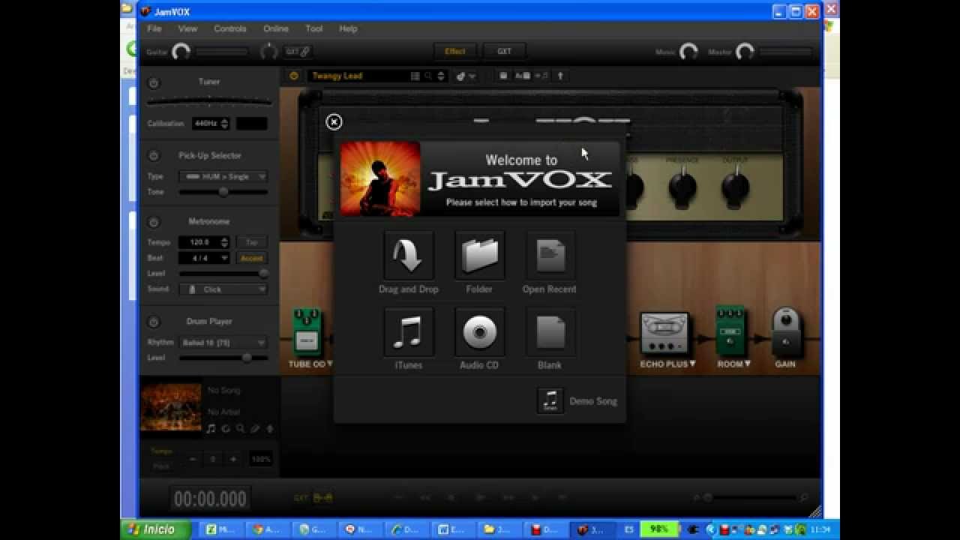Click the save program icon
Screen dimensions: 960x540
click(x=503, y=76)
